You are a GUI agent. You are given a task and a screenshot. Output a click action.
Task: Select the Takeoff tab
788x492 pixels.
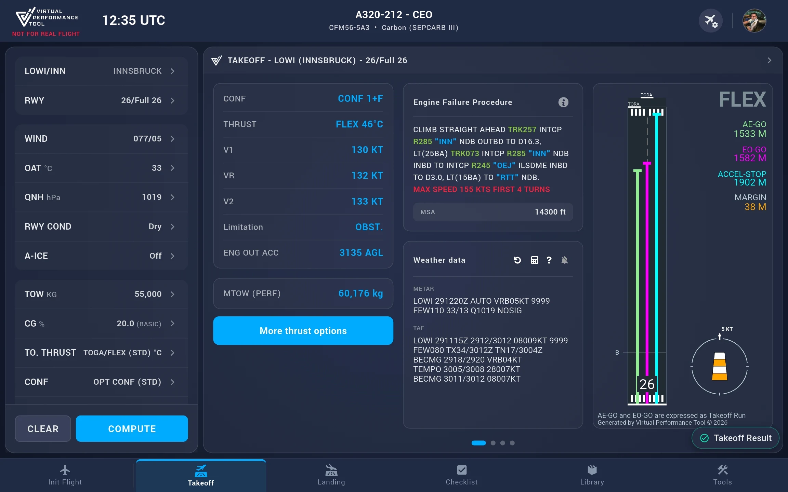[201, 476]
